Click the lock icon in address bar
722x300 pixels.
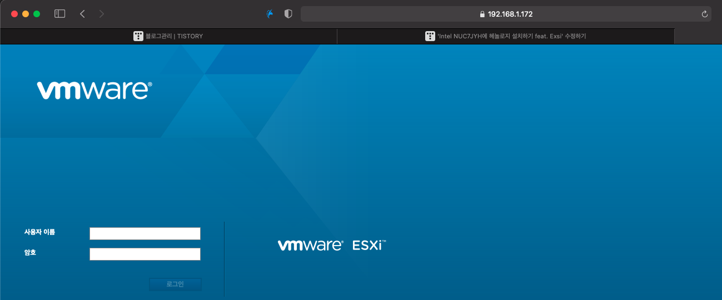pyautogui.click(x=482, y=14)
